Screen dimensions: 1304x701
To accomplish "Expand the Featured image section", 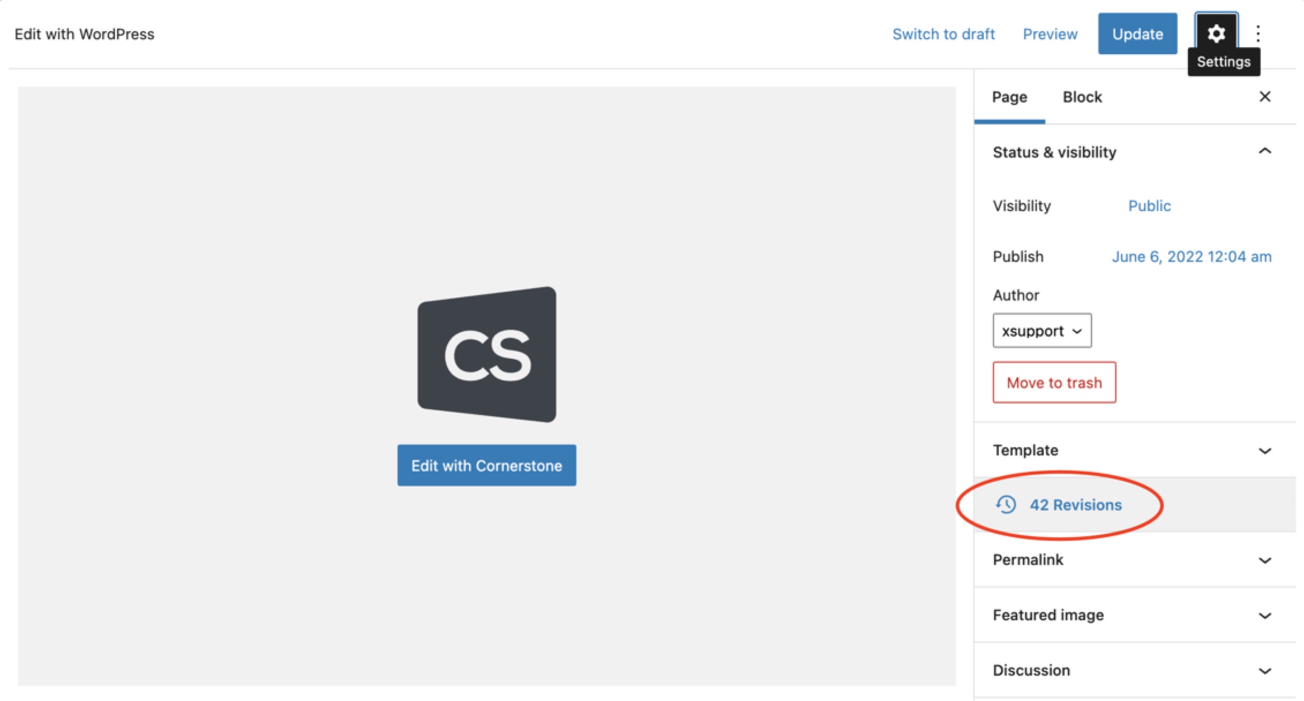I will pos(1264,615).
